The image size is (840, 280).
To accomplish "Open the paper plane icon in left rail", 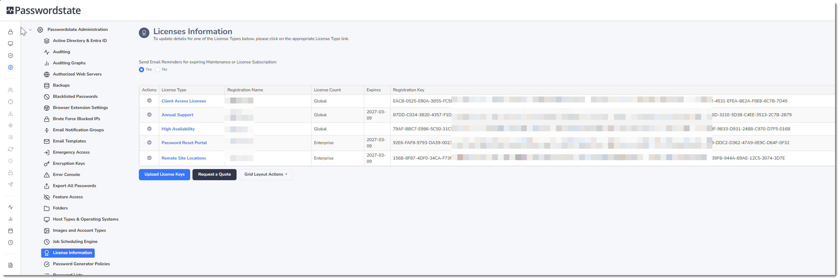I will pos(11,184).
